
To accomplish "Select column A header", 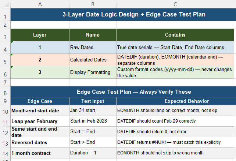I will pos(40,4).
